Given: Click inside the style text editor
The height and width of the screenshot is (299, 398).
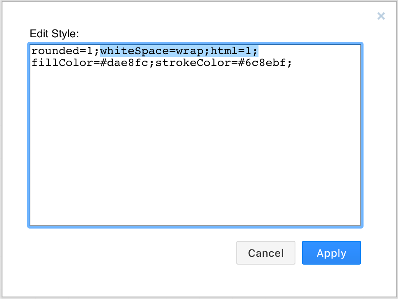Looking at the screenshot, I should click(x=185, y=123).
